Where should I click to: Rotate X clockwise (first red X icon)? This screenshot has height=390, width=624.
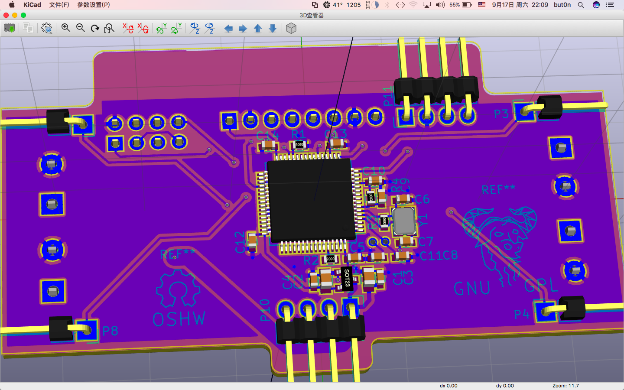128,28
